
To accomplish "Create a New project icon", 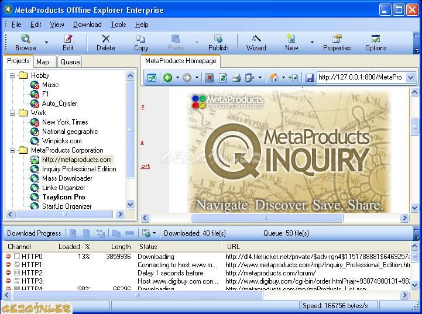I will pos(291,43).
